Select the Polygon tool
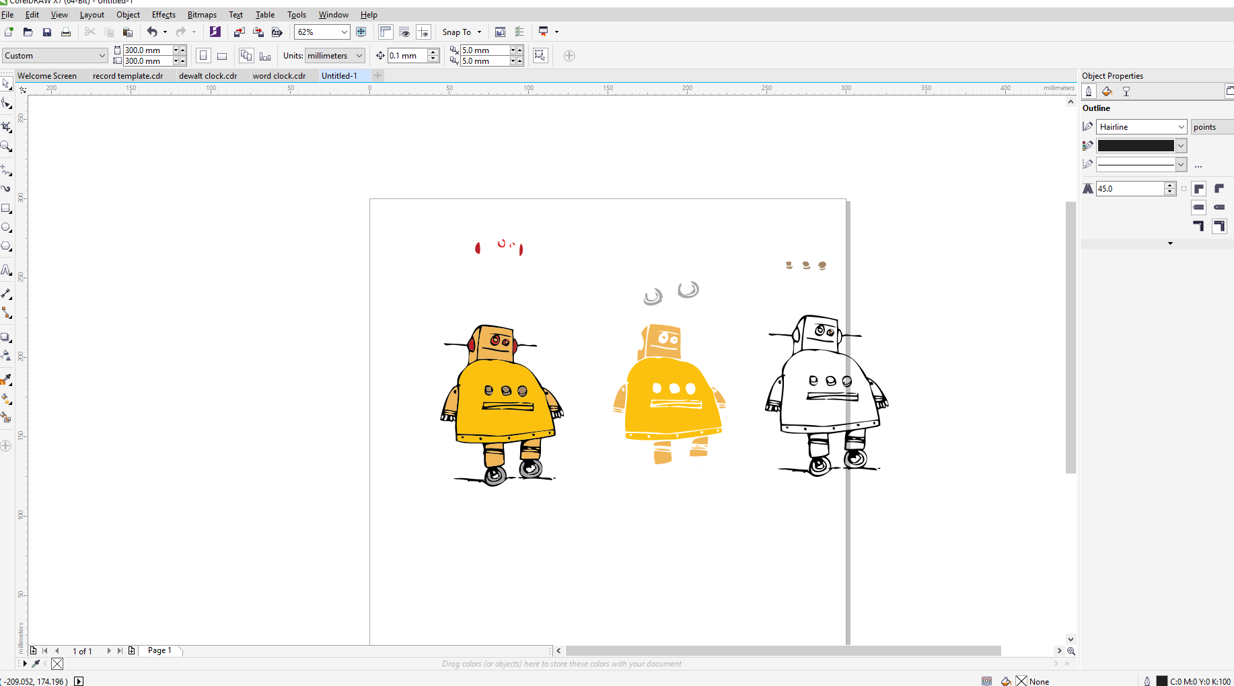1234x686 pixels. click(x=6, y=246)
